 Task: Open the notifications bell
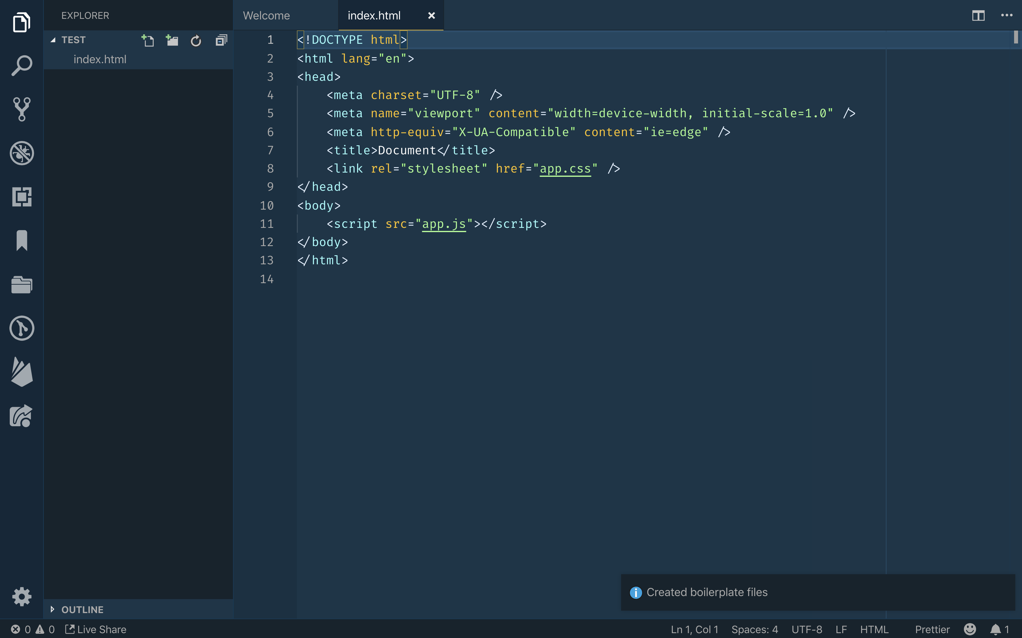pos(999,629)
